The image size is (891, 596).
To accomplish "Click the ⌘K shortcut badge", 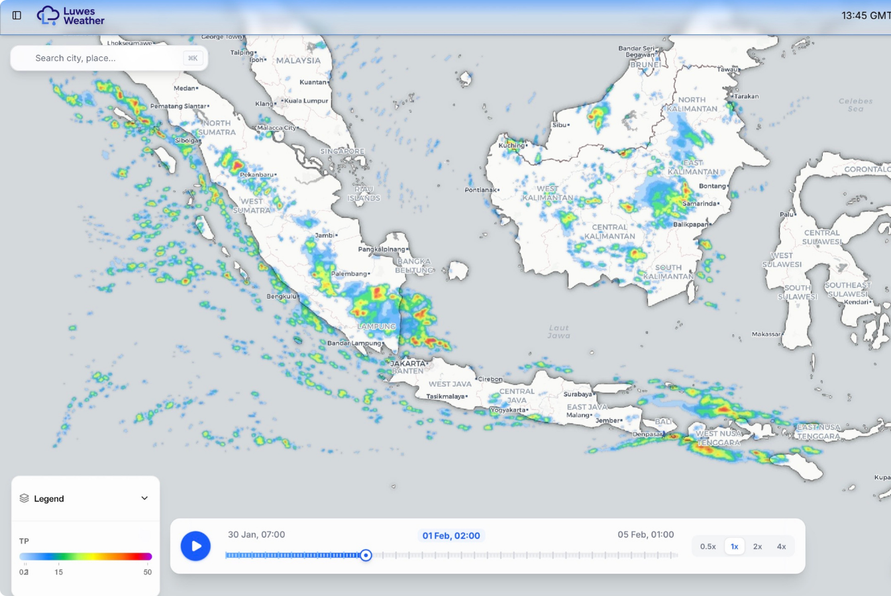I will pyautogui.click(x=192, y=58).
